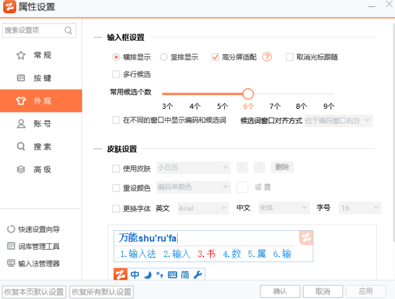Expand the 候选词窗口对齐方式 dropdown
The width and height of the screenshot is (395, 299).
[337, 120]
